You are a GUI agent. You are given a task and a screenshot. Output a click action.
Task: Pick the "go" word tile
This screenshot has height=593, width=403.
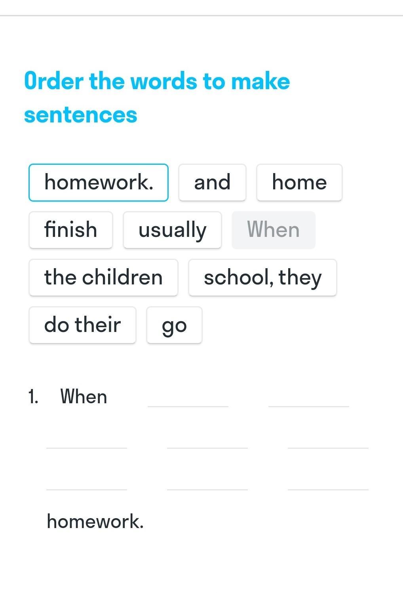click(174, 325)
